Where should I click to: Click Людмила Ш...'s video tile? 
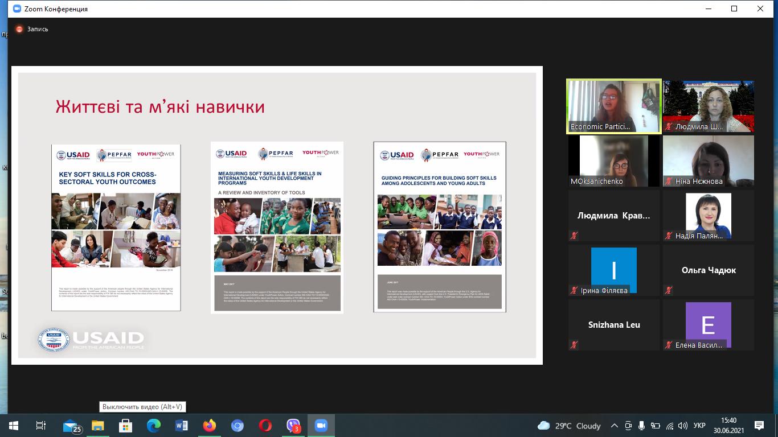(x=708, y=106)
